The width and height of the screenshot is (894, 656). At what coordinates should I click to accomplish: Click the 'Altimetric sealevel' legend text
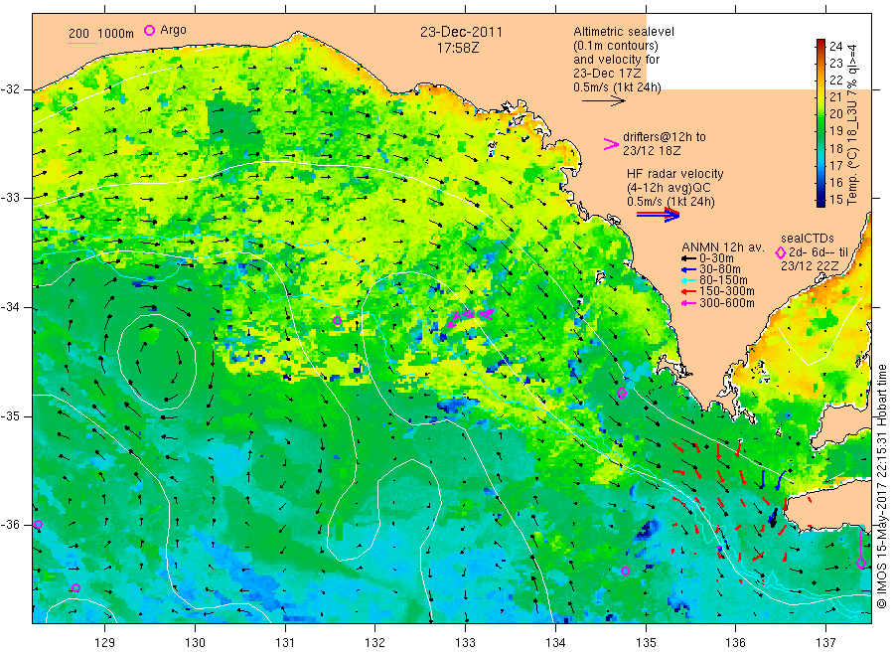tap(624, 32)
